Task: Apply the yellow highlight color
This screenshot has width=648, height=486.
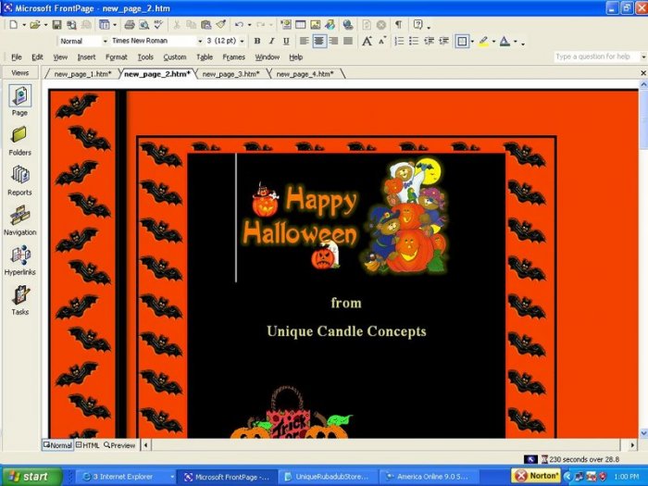Action: pos(483,41)
